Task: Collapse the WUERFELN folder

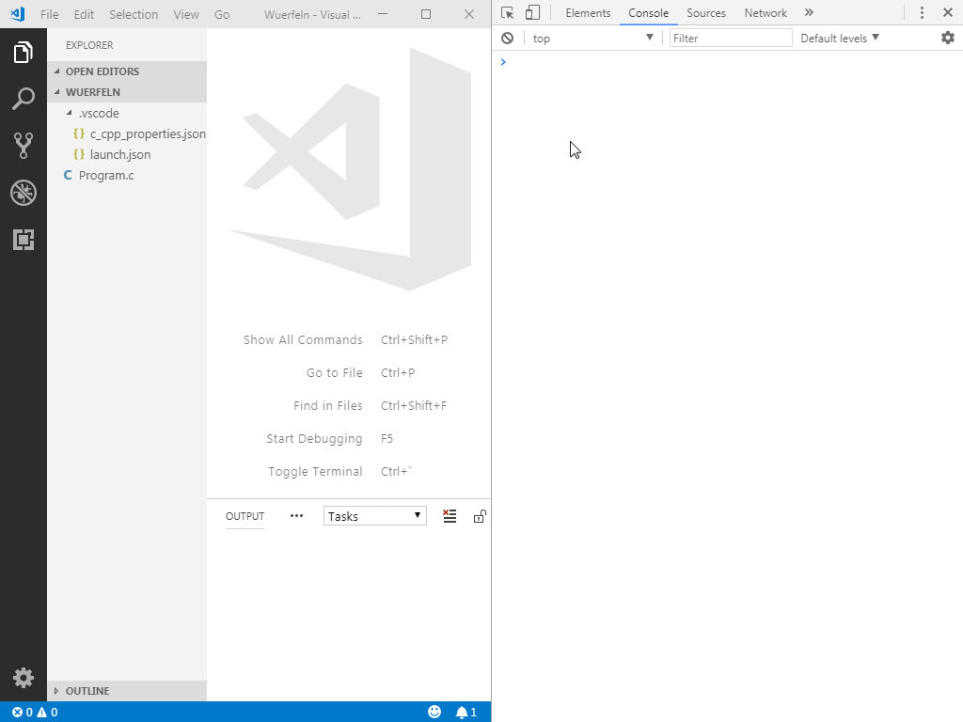Action: pyautogui.click(x=92, y=92)
